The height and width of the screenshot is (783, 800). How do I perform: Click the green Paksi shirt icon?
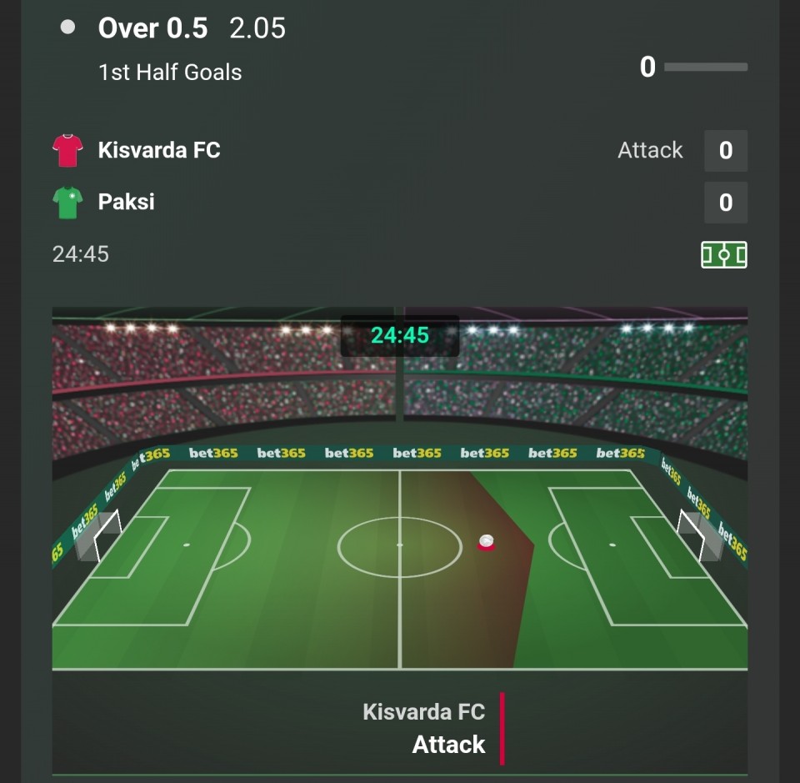click(67, 203)
